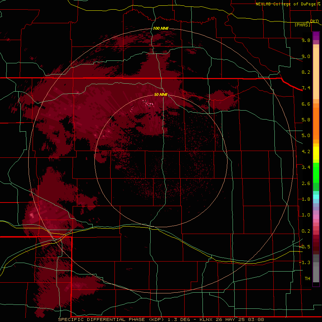
Task: Click the TH label on the scale
Action: click(307, 279)
